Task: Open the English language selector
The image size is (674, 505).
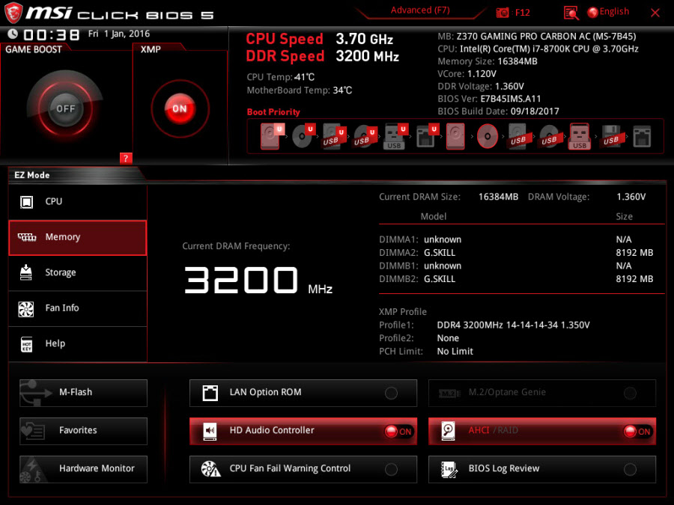Action: click(608, 12)
